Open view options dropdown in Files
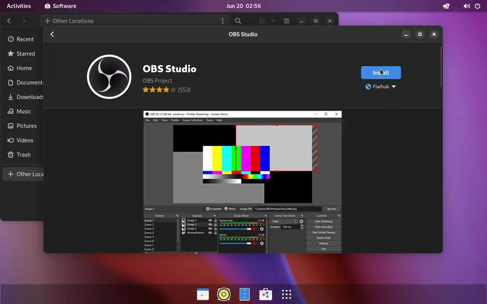487x304 pixels. pos(273,21)
